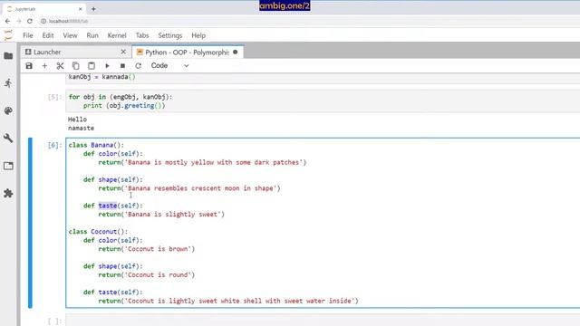580x326 pixels.
Task: Open the Help menu
Action: (198, 35)
